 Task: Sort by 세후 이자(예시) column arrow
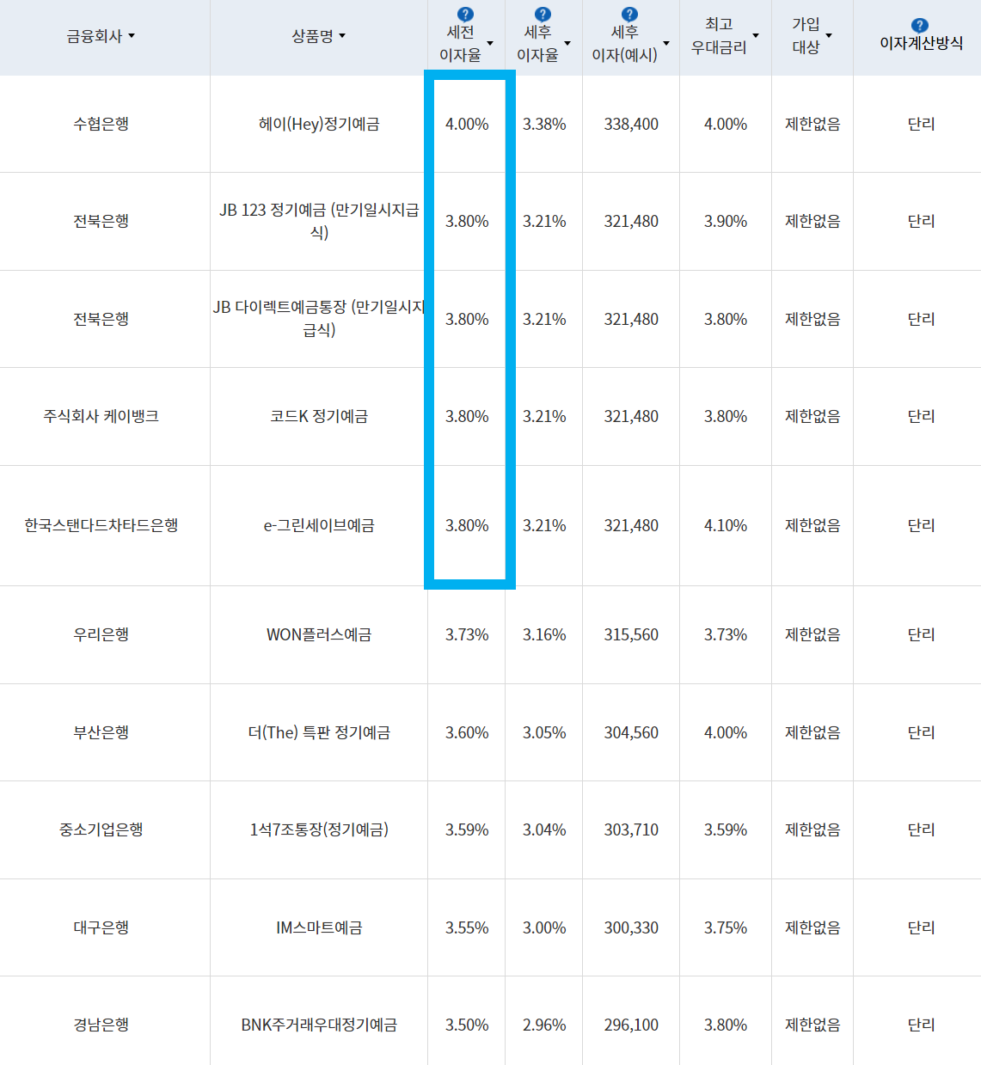(666, 44)
